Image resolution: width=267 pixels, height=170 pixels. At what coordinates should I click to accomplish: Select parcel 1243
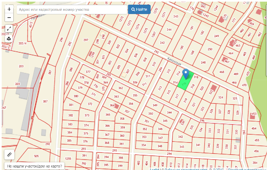coord(206,15)
